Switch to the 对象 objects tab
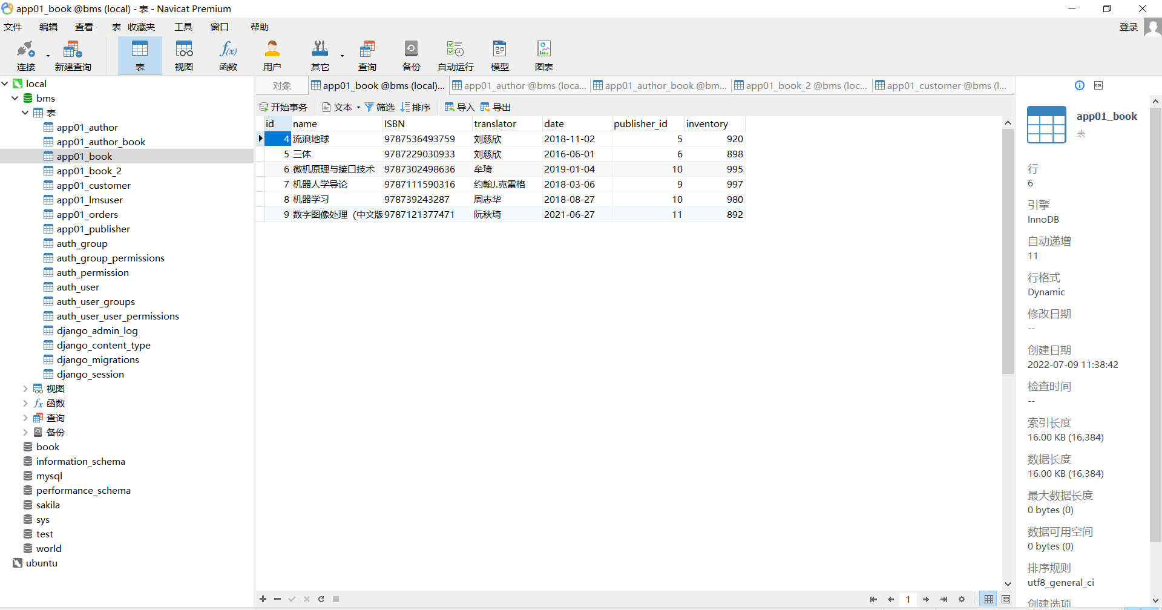 click(282, 86)
